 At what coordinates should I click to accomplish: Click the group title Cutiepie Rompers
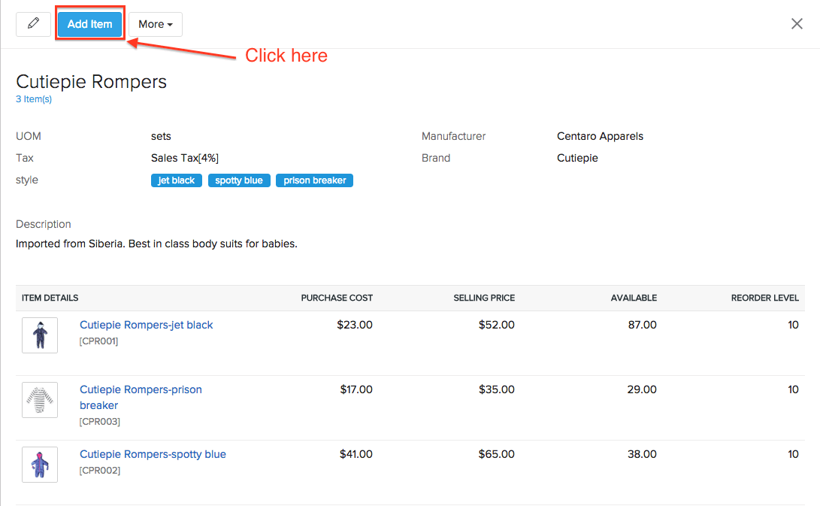point(91,81)
